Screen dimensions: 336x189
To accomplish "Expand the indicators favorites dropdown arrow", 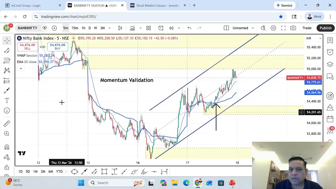I will click(140, 28).
